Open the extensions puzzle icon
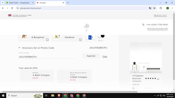Viewport: 175px width, 98px height. (x=161, y=8)
